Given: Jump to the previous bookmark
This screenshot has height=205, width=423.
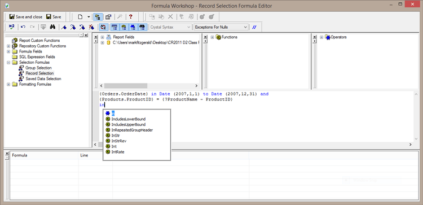Looking at the screenshot, I should pyautogui.click(x=82, y=27).
